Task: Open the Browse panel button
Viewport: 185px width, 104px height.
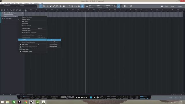Action: coord(182,98)
